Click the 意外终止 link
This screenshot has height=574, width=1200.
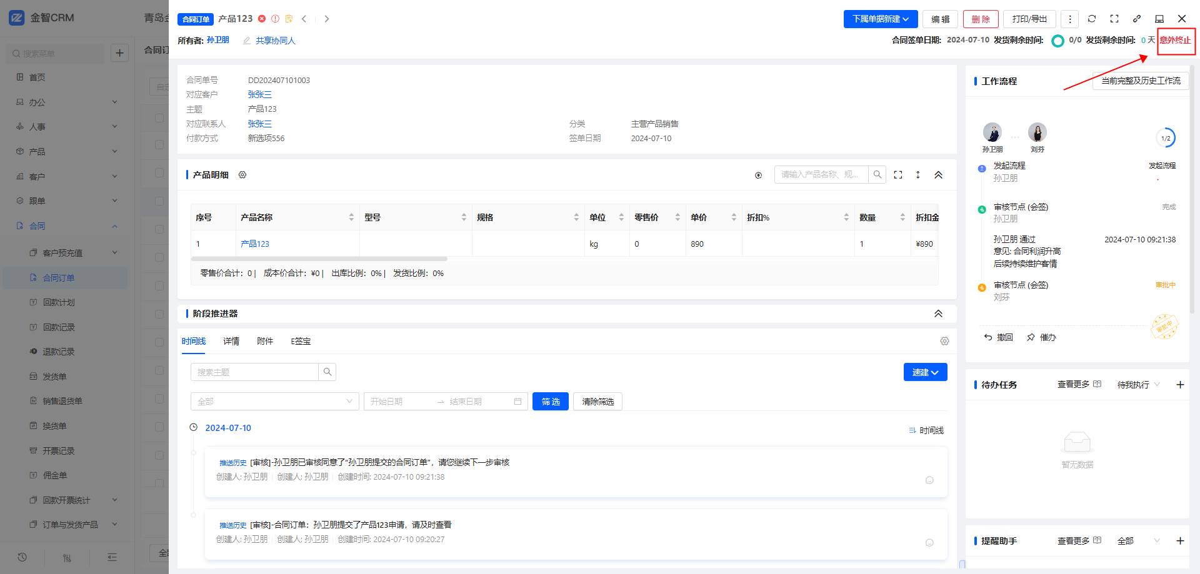coord(1175,40)
